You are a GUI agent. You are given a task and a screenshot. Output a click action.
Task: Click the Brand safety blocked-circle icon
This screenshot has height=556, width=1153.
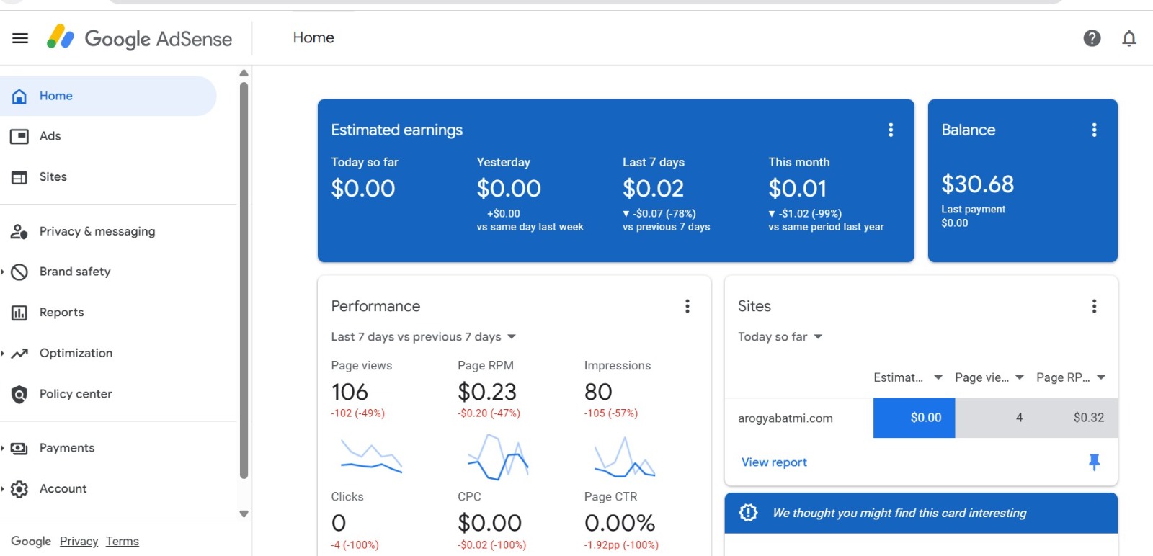point(19,272)
